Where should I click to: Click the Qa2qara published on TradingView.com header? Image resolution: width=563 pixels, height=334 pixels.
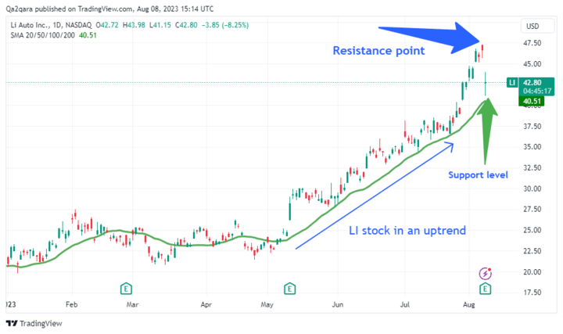click(x=109, y=9)
